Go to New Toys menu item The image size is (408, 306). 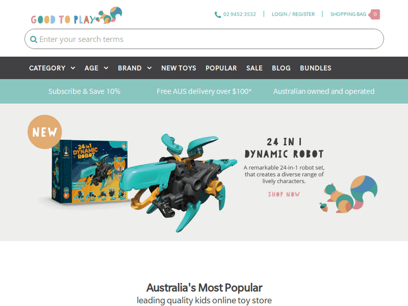click(x=178, y=68)
